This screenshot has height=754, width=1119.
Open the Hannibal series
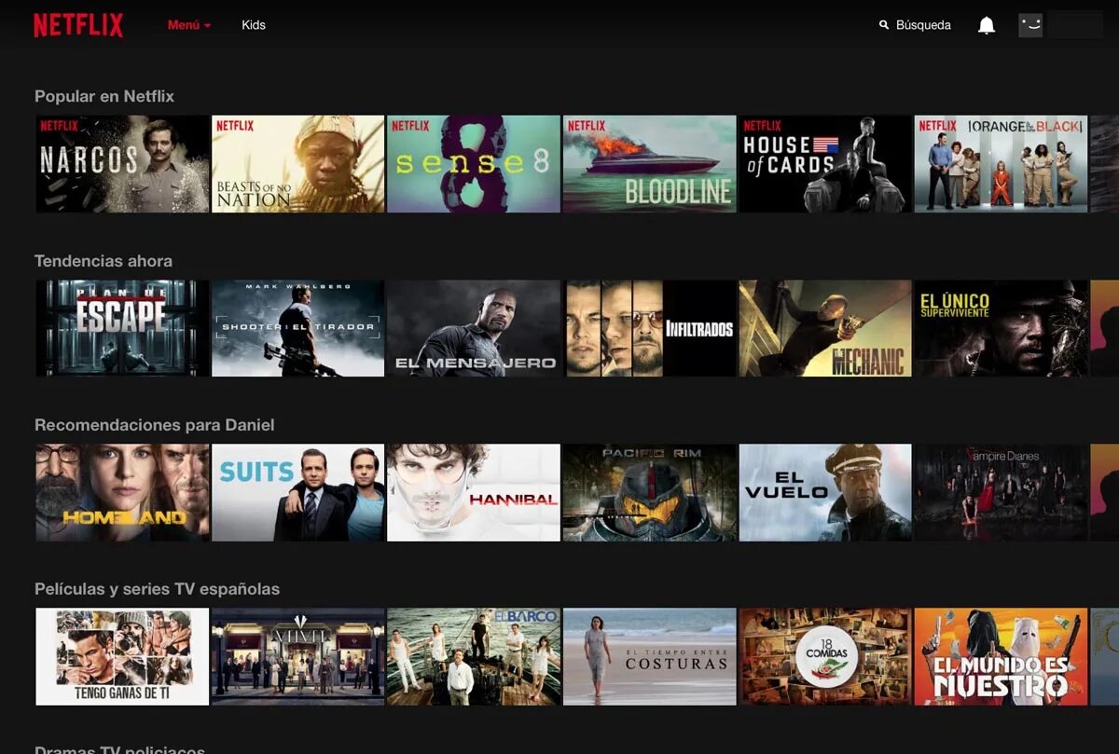[x=474, y=492]
